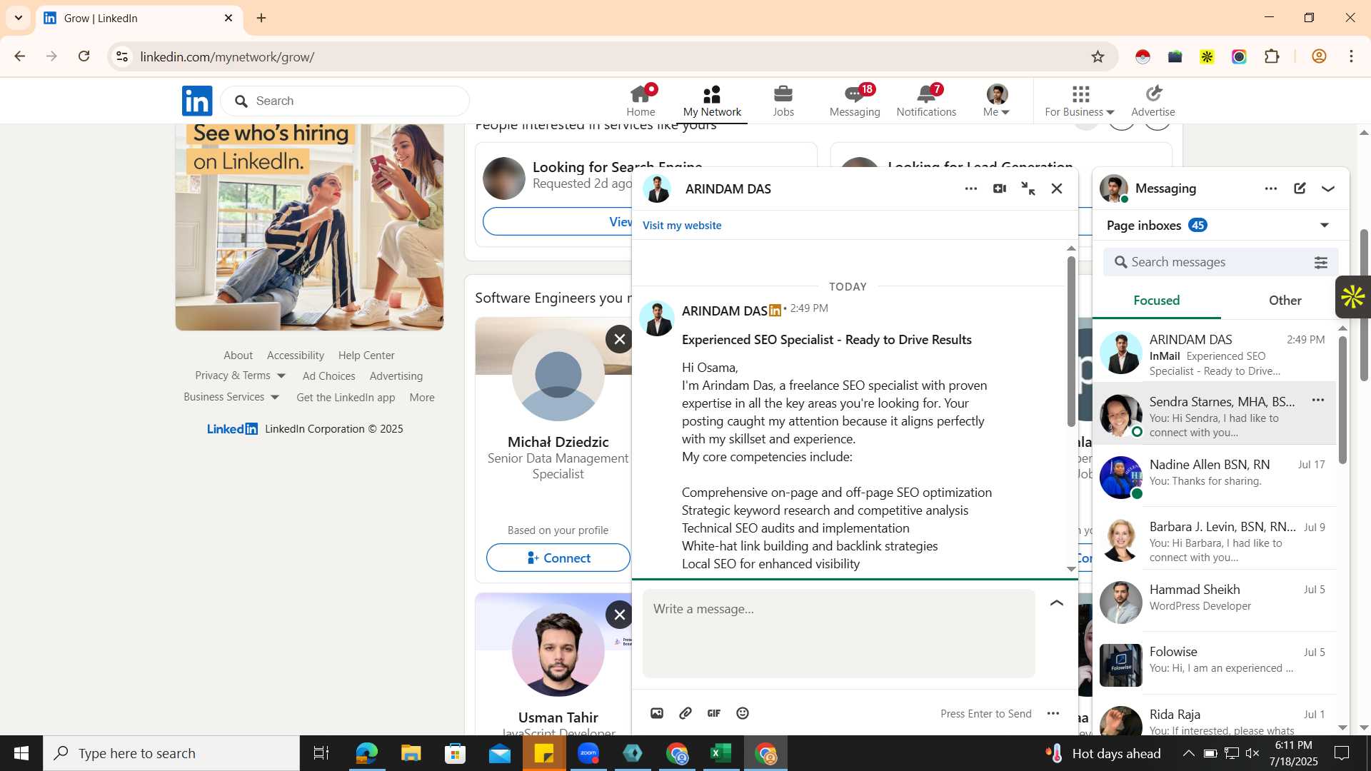
Task: Open the See who's hiring ad image
Action: [x=309, y=227]
